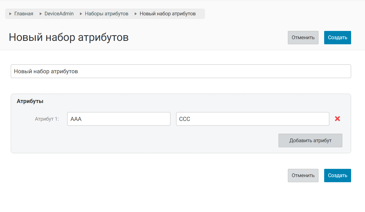Open the DeviceAdmin breadcrumb link

point(59,14)
